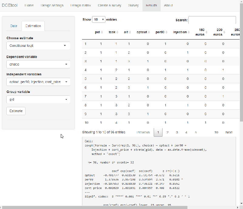
Task: Expand the Independent variables selector
Action: click(x=38, y=82)
